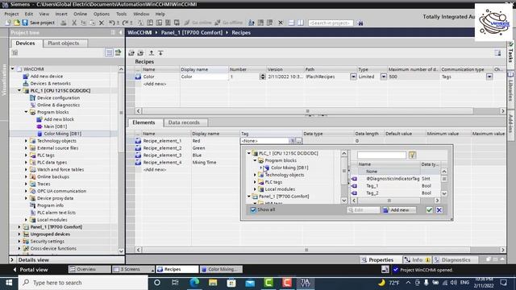Click the Color recipe row icon

click(138, 77)
